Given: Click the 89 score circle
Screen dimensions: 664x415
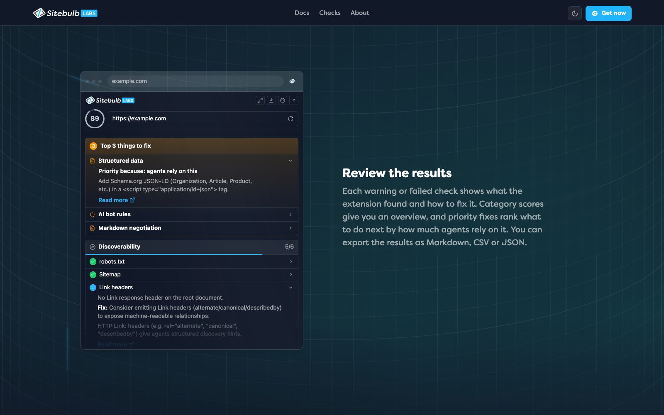Looking at the screenshot, I should point(95,119).
